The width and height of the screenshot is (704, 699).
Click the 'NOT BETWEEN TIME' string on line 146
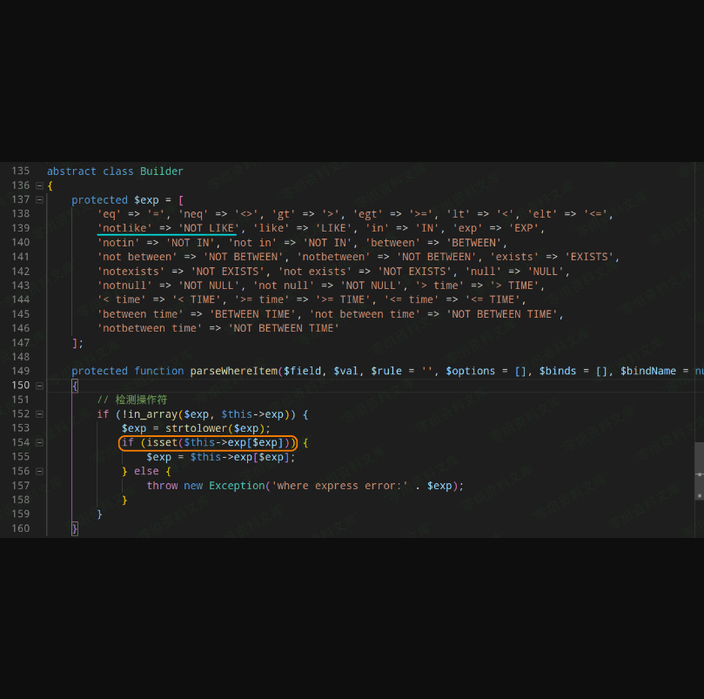click(x=284, y=328)
